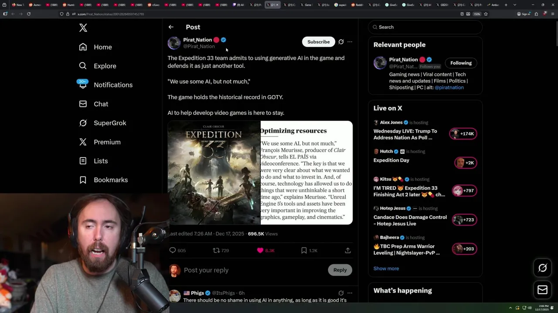Click the post date Dec 17, 2025
The height and width of the screenshot is (313, 558).
230,234
